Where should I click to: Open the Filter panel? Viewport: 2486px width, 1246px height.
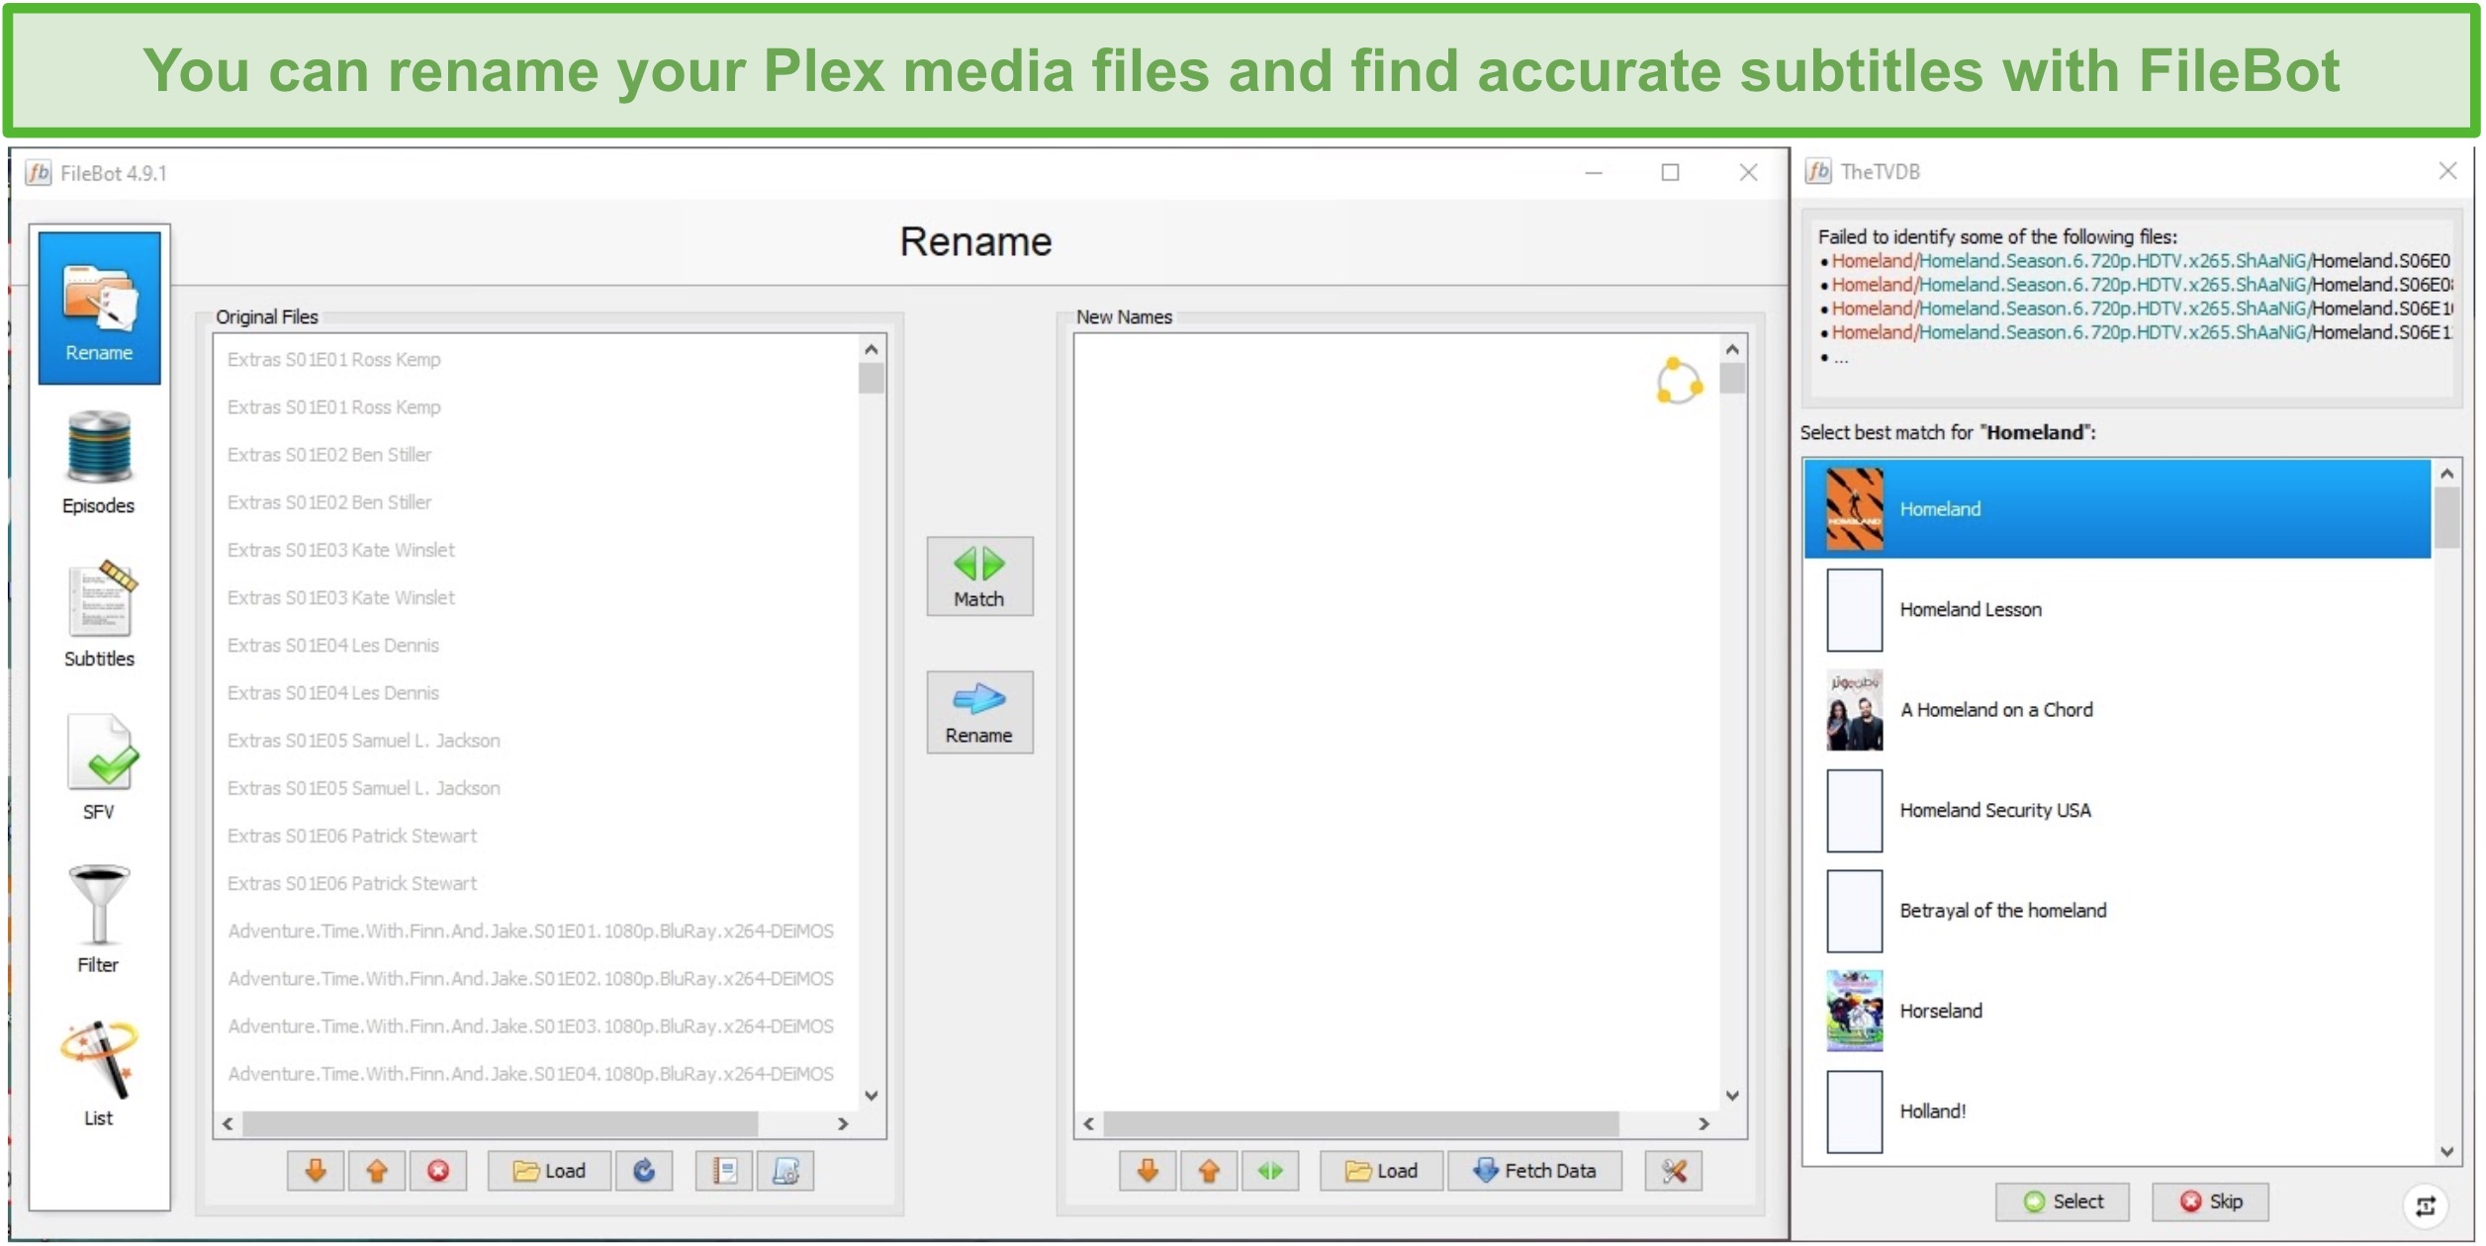pyautogui.click(x=99, y=922)
